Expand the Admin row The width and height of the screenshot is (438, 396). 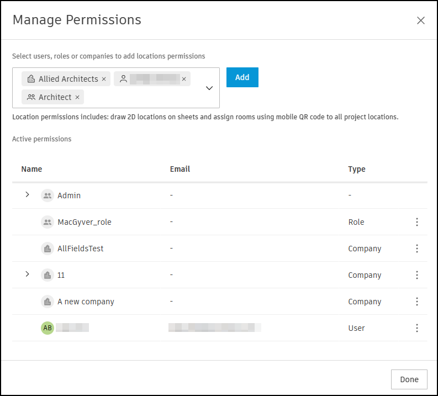(x=27, y=195)
